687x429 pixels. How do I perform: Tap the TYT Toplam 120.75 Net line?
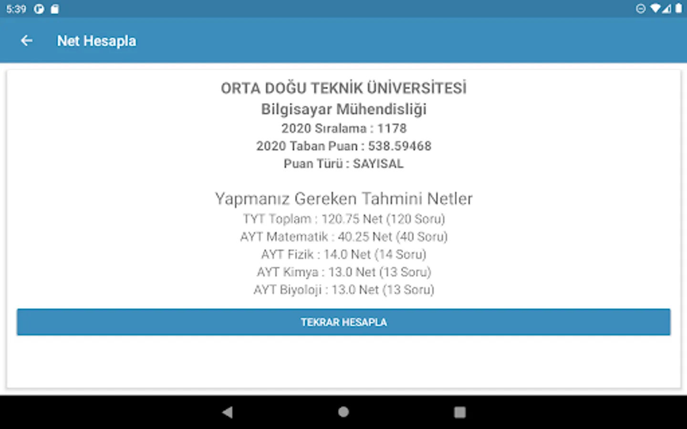pyautogui.click(x=343, y=219)
